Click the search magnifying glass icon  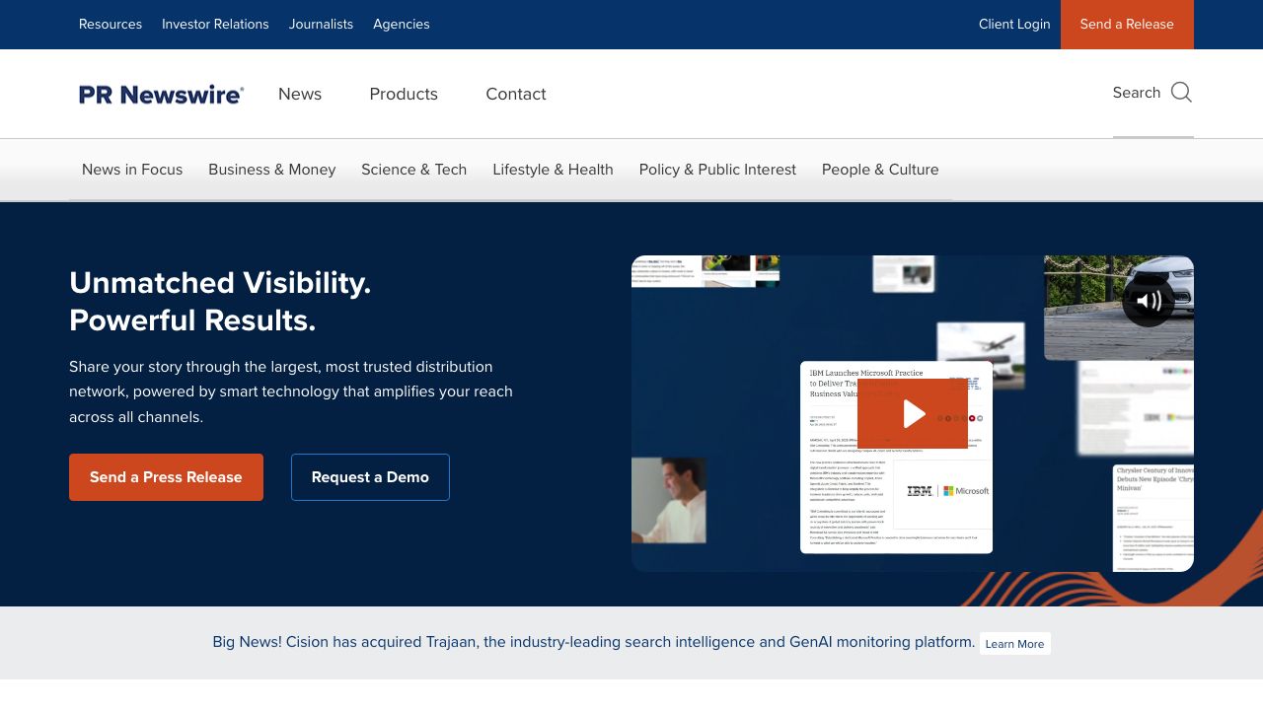coord(1181,93)
